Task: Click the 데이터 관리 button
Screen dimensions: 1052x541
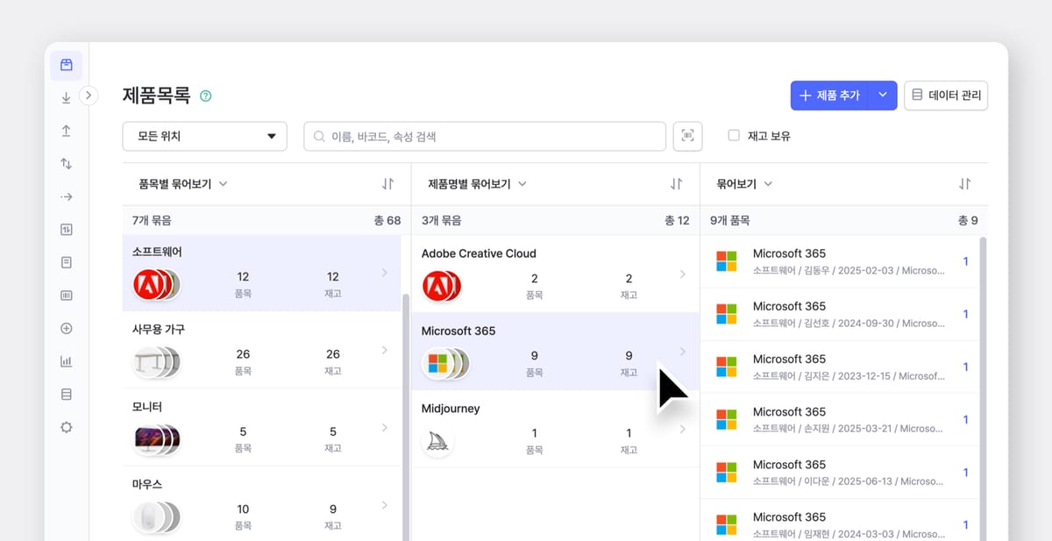Action: (x=946, y=96)
